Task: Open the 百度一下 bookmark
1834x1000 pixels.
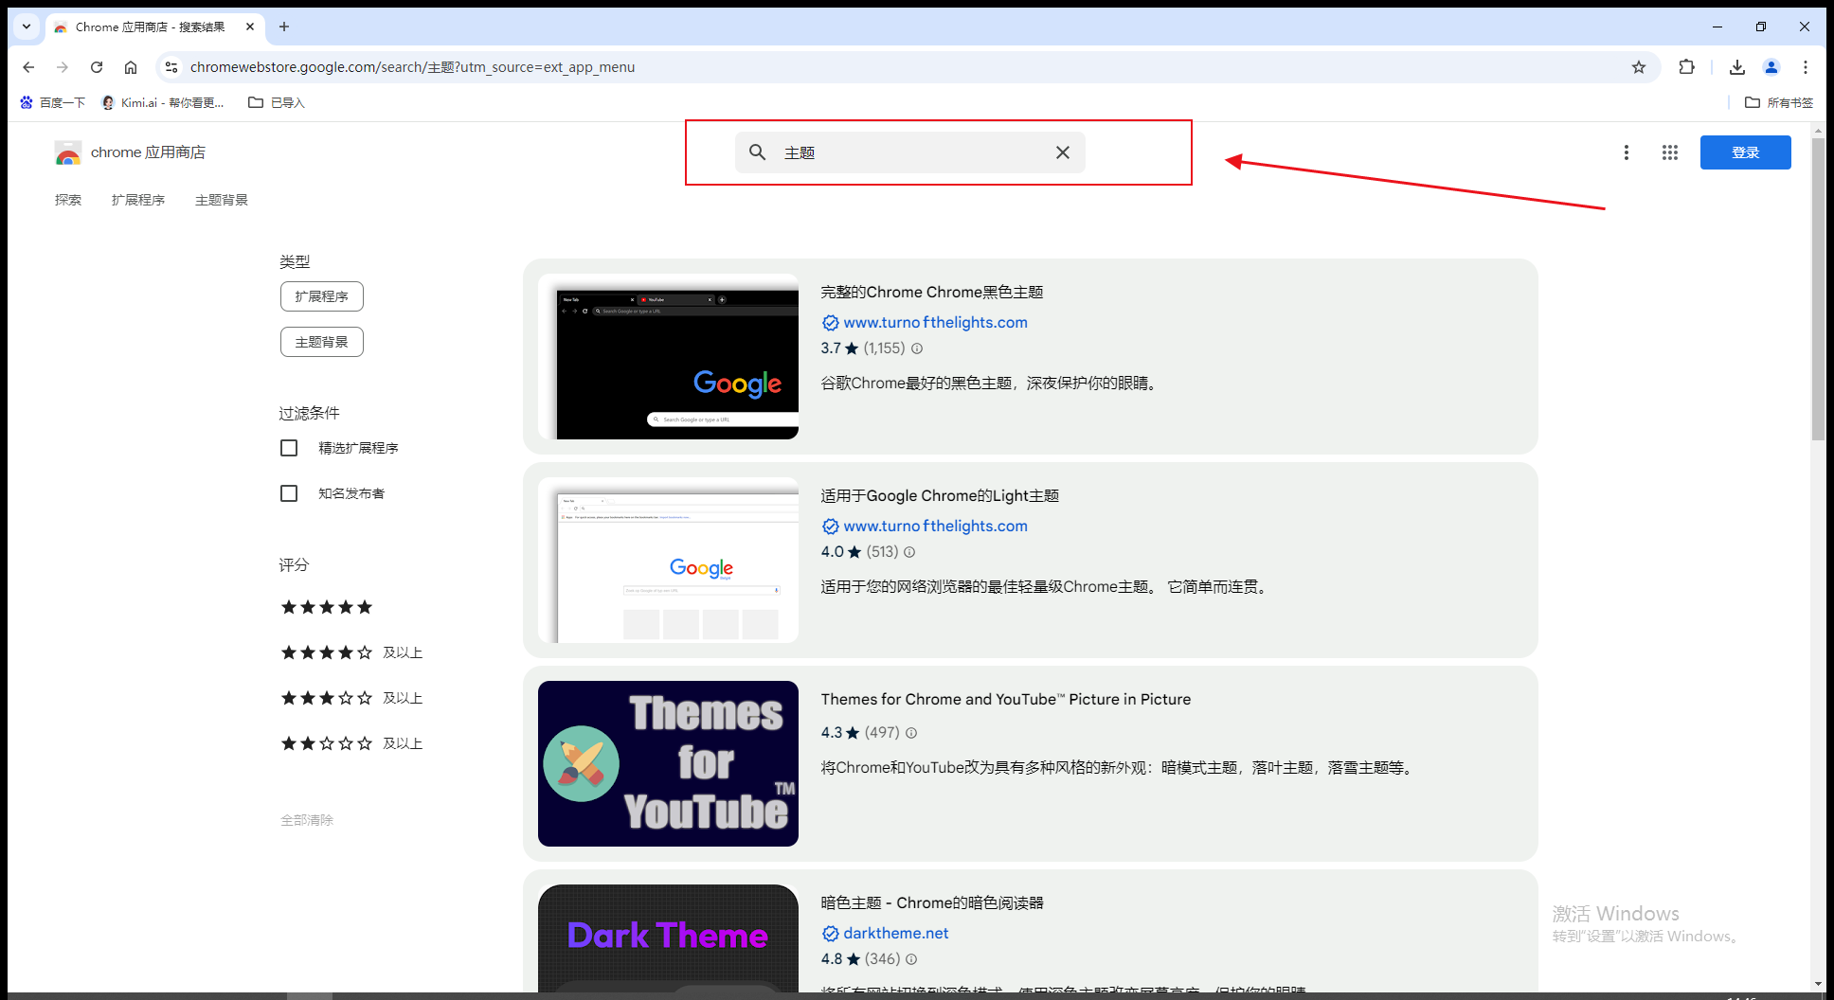Action: click(x=53, y=102)
